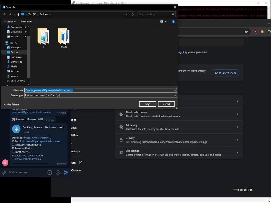Click This PC in the breadcrumb path
Viewport: 271px width, 203px height.
coord(32,14)
